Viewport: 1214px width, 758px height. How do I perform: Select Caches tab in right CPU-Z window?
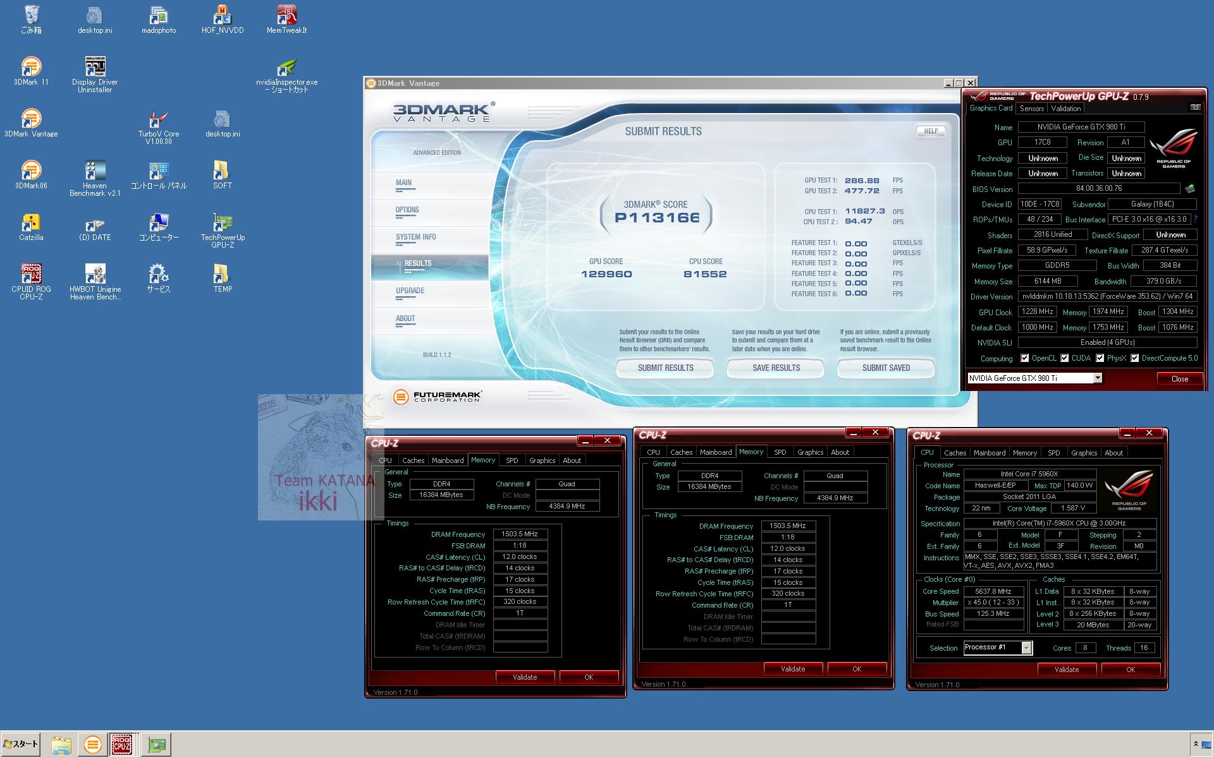click(955, 453)
